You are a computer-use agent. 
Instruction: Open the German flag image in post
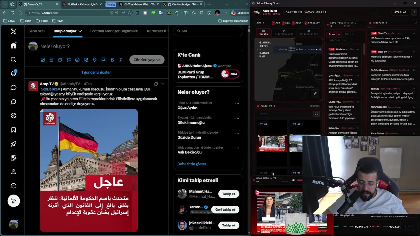[x=89, y=170]
